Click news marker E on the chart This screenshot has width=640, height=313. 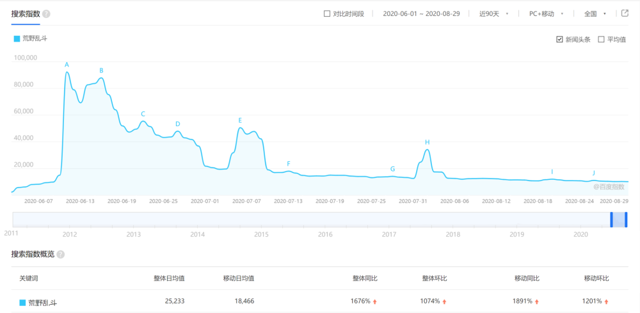pyautogui.click(x=240, y=120)
